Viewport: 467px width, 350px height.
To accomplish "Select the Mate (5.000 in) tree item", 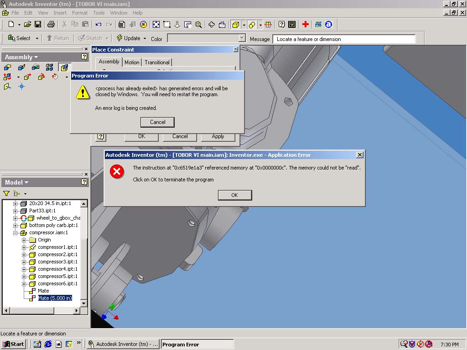I will (55, 298).
